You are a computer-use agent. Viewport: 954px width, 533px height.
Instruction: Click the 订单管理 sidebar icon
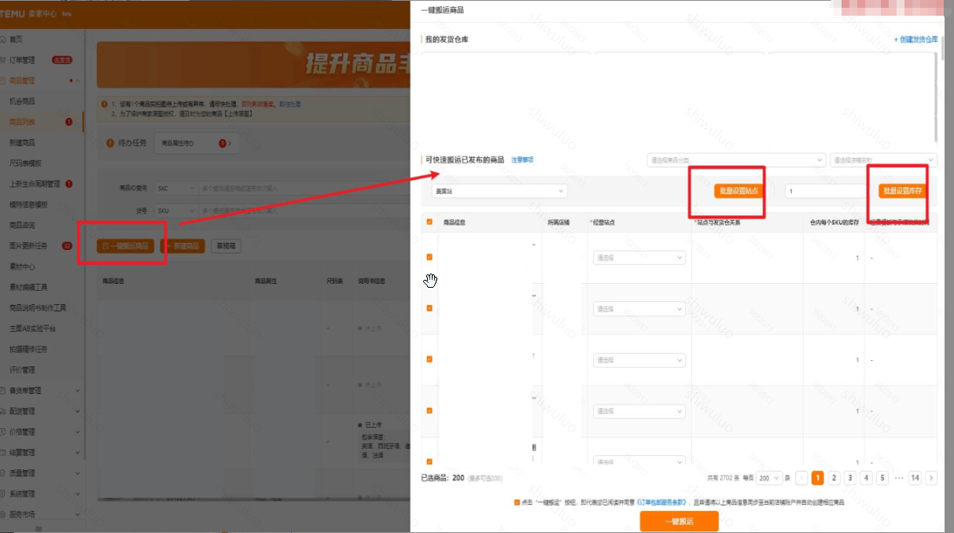[4, 60]
